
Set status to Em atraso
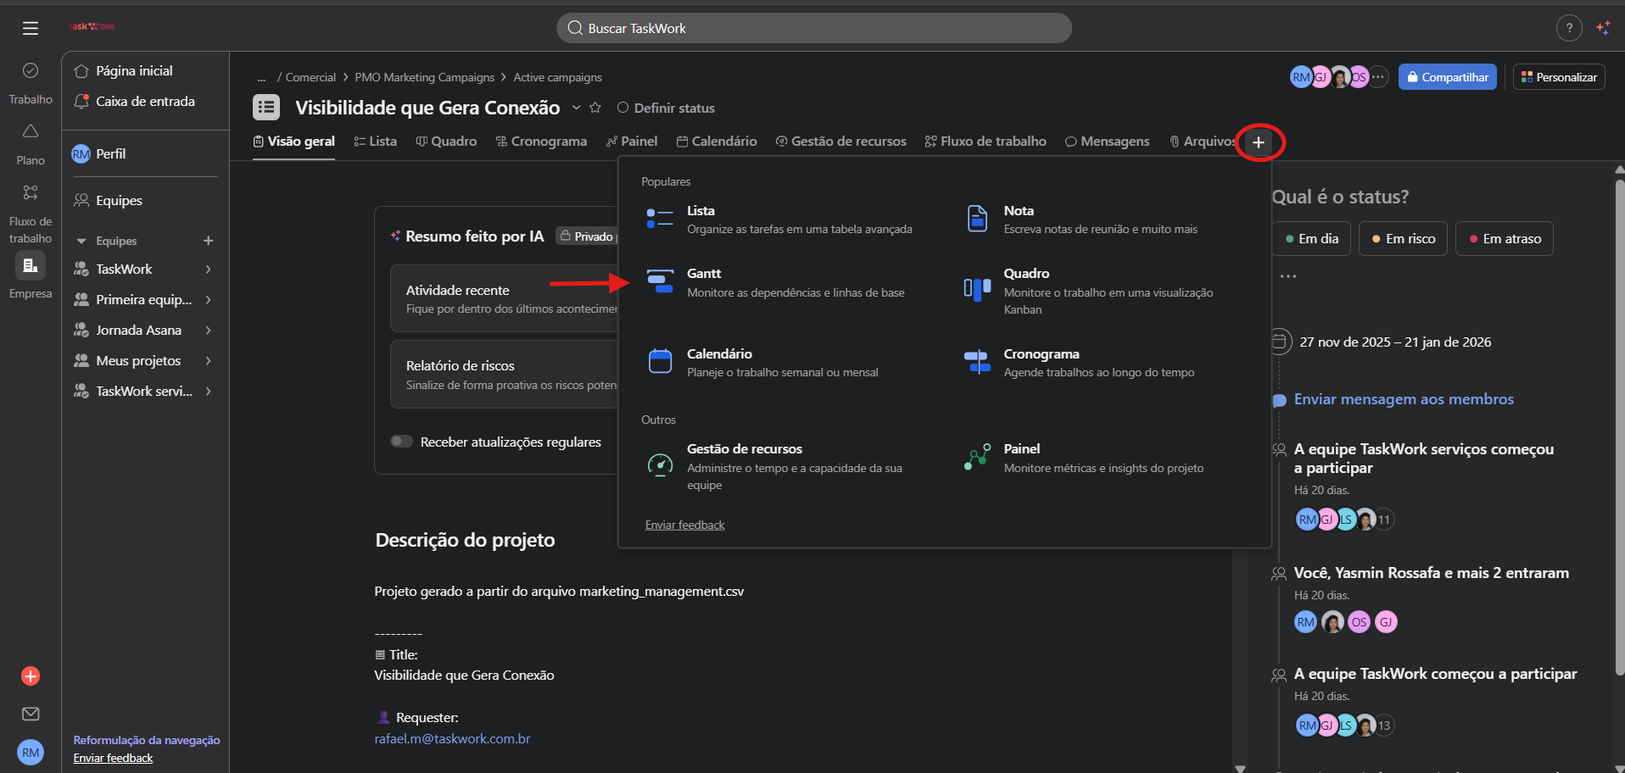coord(1504,239)
